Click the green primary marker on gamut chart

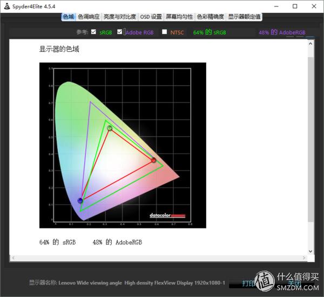110,128
